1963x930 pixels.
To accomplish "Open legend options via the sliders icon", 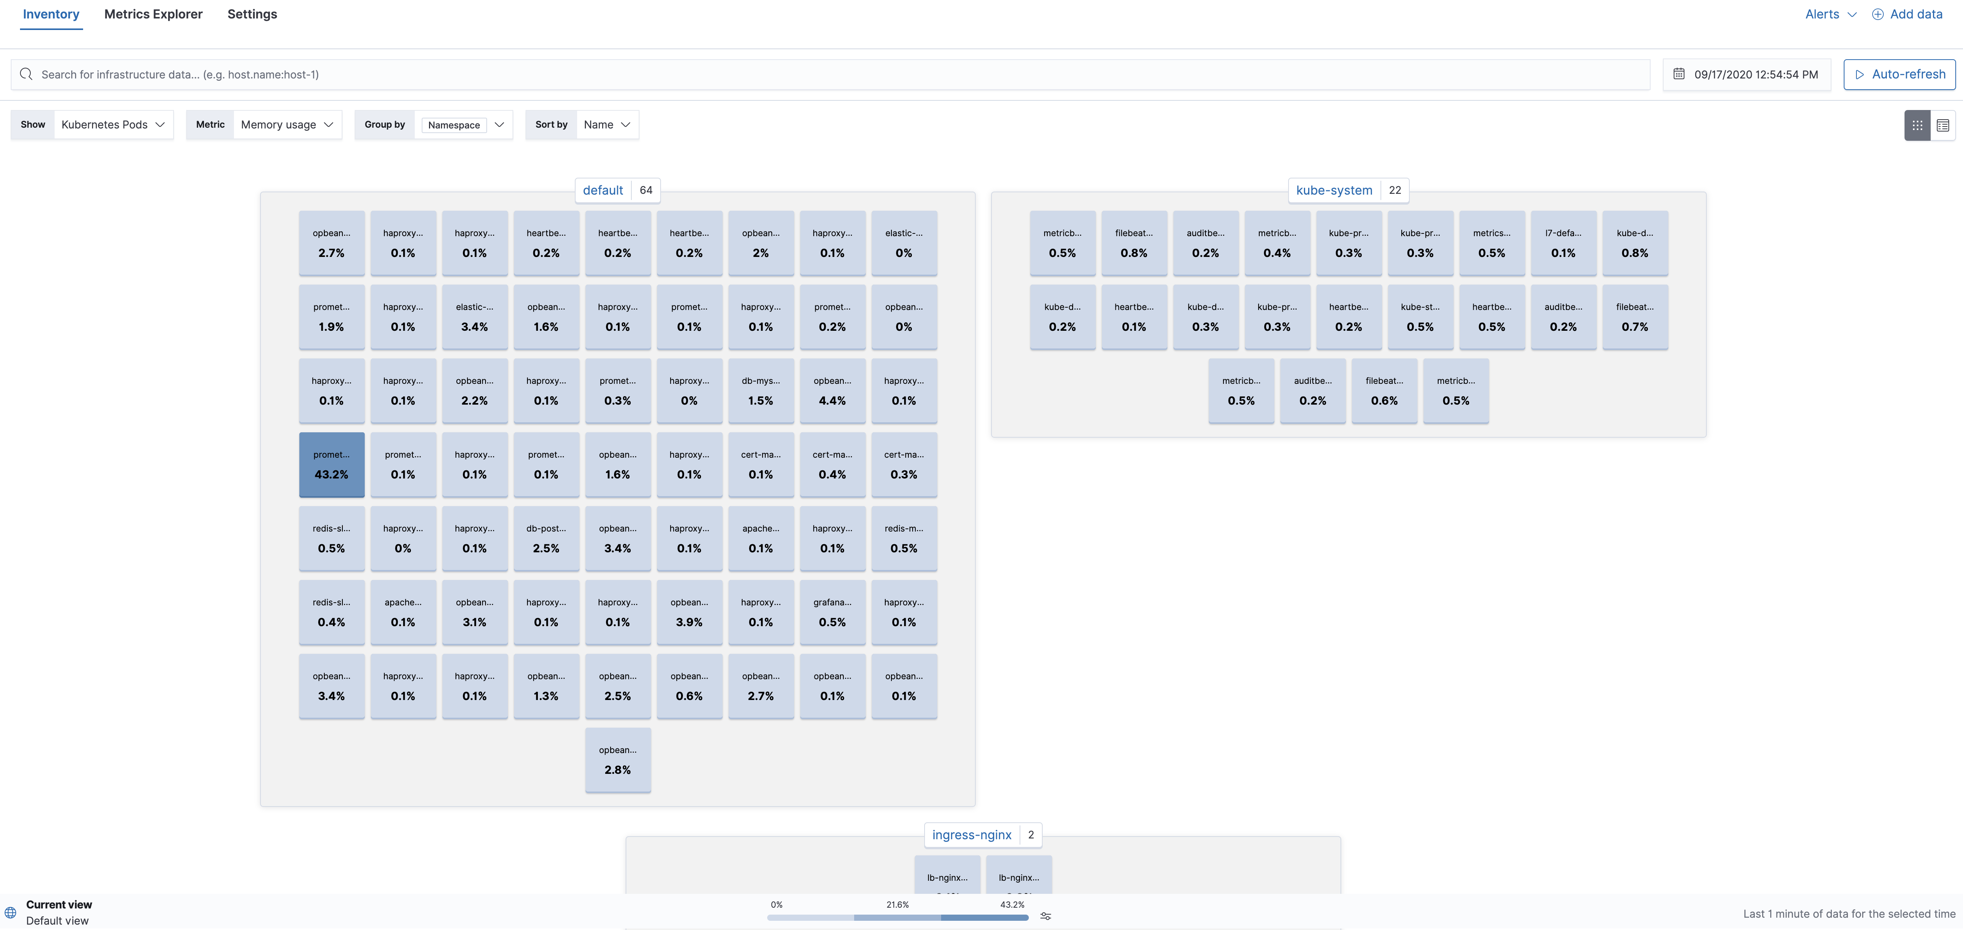I will click(1045, 916).
